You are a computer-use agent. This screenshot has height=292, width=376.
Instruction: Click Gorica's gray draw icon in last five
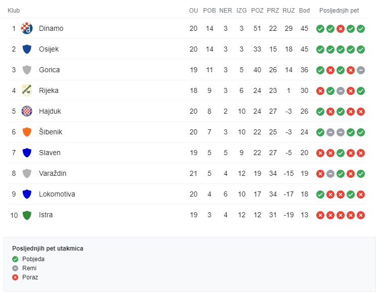[x=361, y=70]
